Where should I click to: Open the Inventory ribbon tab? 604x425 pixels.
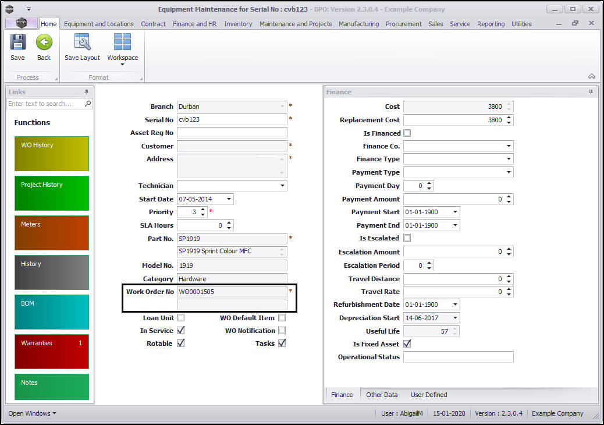[238, 24]
